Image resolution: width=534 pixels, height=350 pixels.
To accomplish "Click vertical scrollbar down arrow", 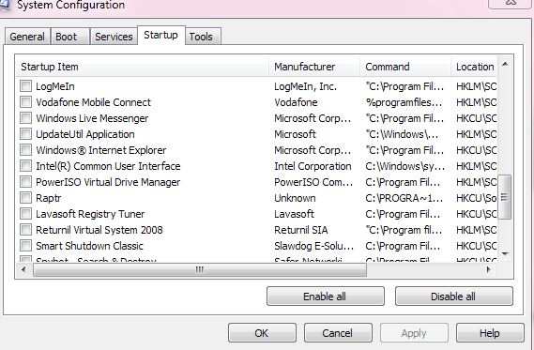I will pyautogui.click(x=505, y=254).
